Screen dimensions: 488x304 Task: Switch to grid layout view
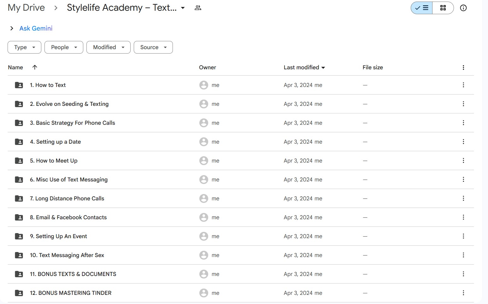[443, 8]
